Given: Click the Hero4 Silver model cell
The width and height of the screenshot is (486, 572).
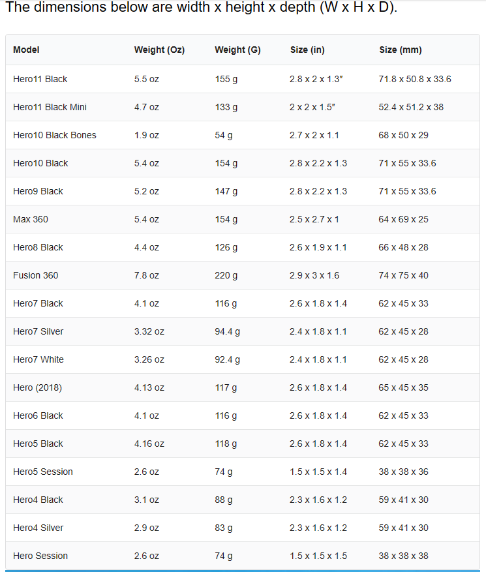Looking at the screenshot, I should click(x=38, y=528).
